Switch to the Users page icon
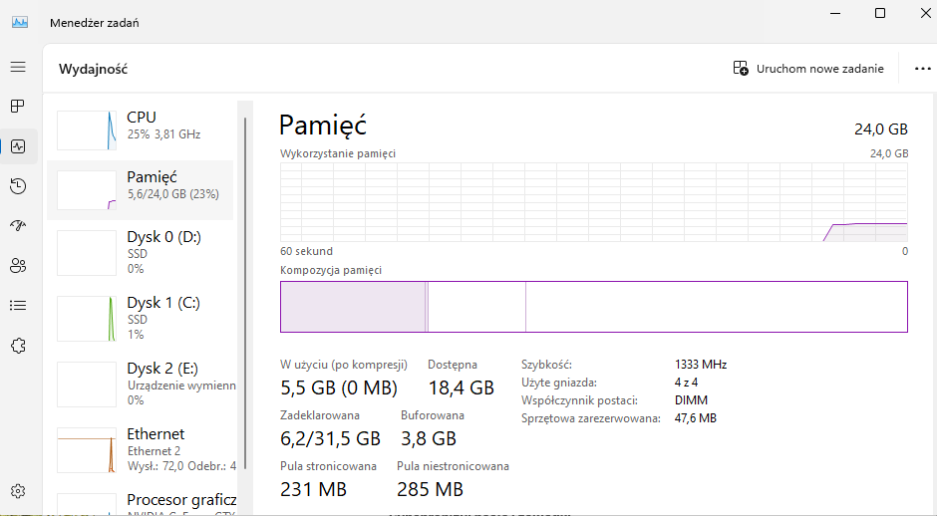Viewport: 937px width, 516px height. 18,266
